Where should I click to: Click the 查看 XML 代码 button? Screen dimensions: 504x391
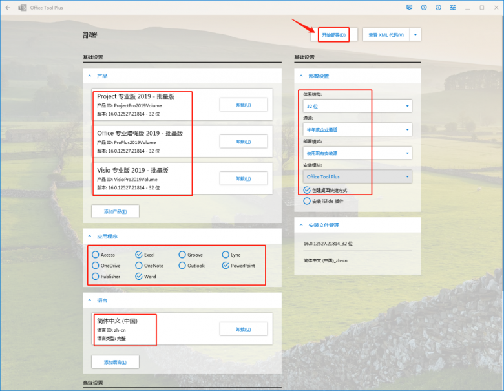coord(386,35)
